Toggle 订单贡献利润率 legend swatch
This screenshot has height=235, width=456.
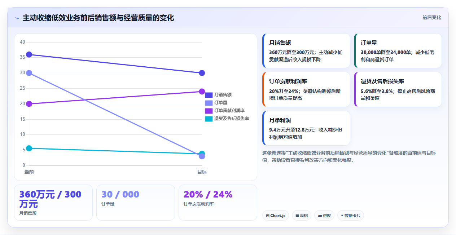(209, 111)
